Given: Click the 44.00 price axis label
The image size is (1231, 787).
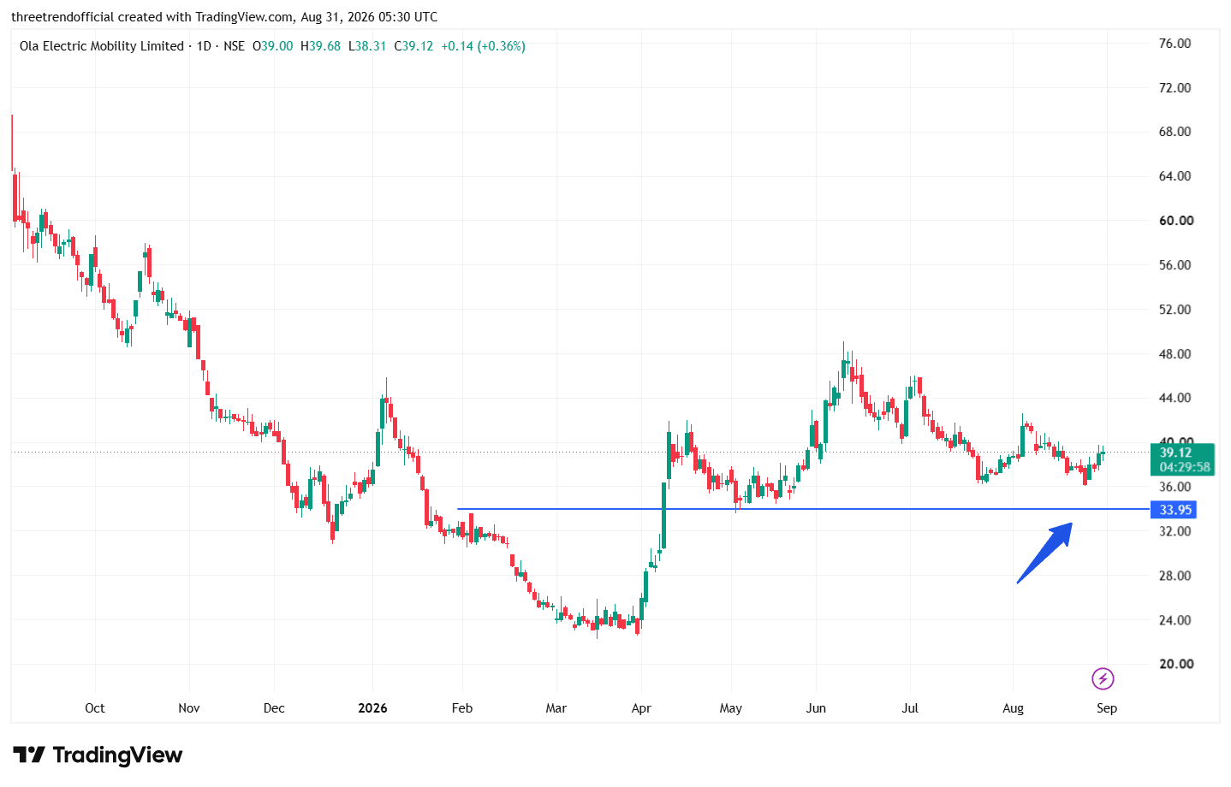Looking at the screenshot, I should click(x=1175, y=398).
